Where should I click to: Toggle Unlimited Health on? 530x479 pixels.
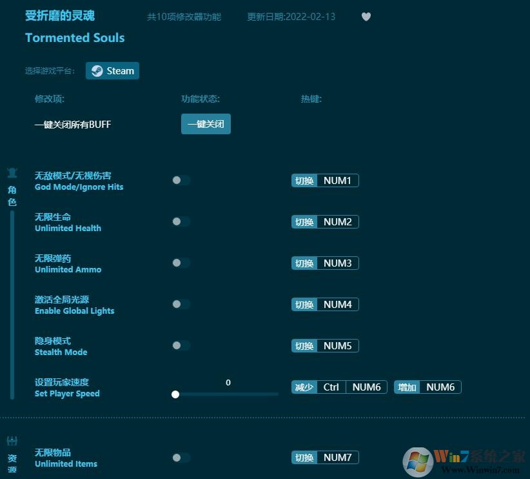coord(181,221)
